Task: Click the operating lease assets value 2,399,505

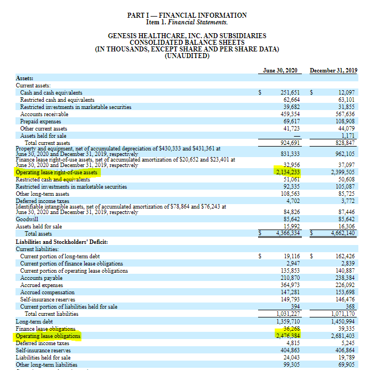Action: tap(343, 172)
